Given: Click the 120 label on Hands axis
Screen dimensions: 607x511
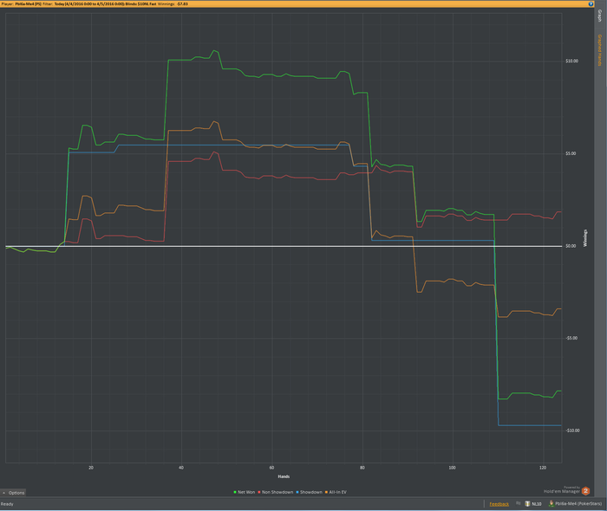Looking at the screenshot, I should coord(543,468).
